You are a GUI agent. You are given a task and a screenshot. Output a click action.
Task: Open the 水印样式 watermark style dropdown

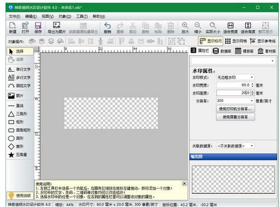pyautogui.click(x=235, y=77)
